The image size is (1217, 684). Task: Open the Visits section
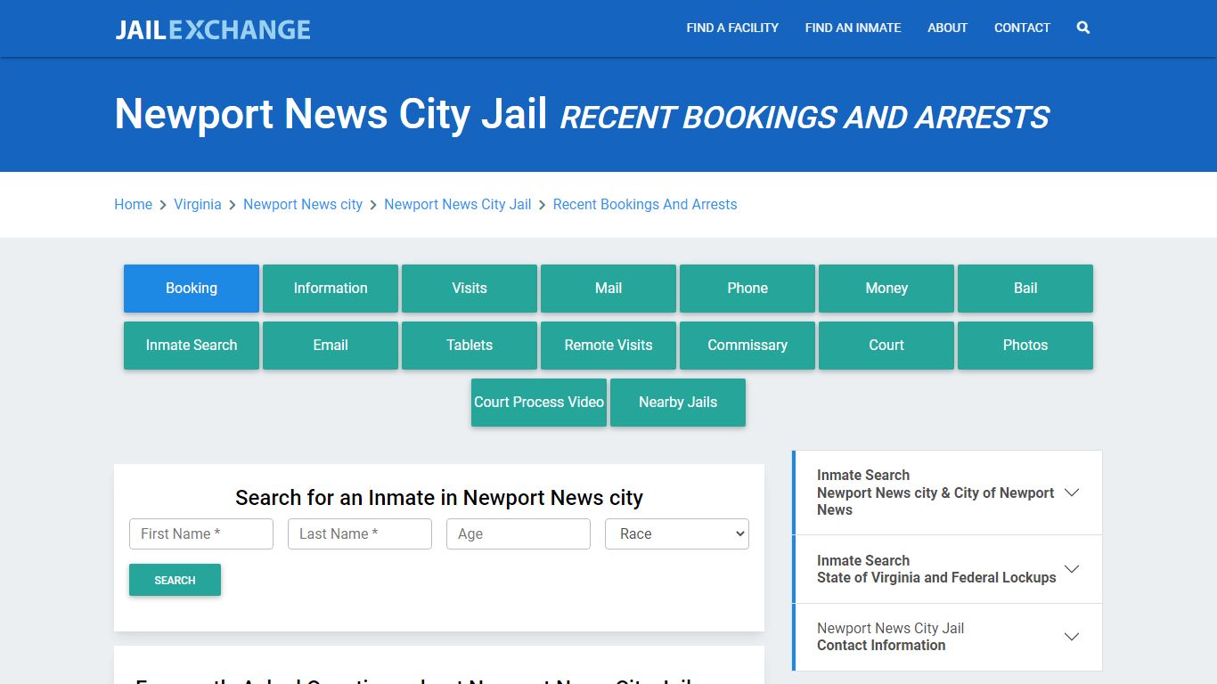click(x=470, y=288)
